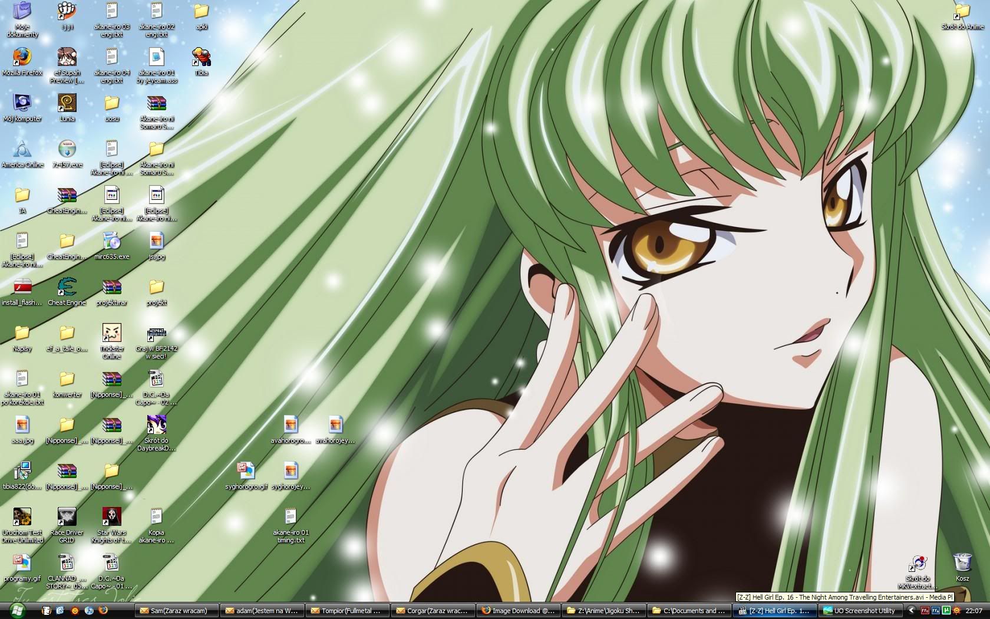This screenshot has width=990, height=619.
Task: Switch to the C:\Documents and... folder window
Action: point(690,611)
